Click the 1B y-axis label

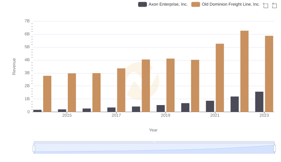27,99
